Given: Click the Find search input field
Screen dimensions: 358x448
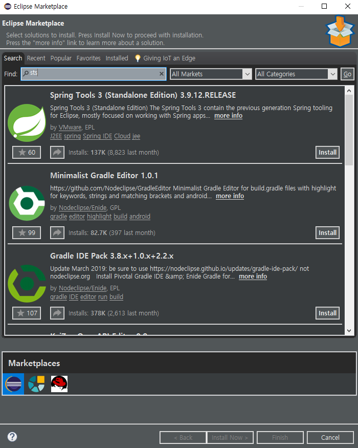Looking at the screenshot, I should click(x=94, y=74).
